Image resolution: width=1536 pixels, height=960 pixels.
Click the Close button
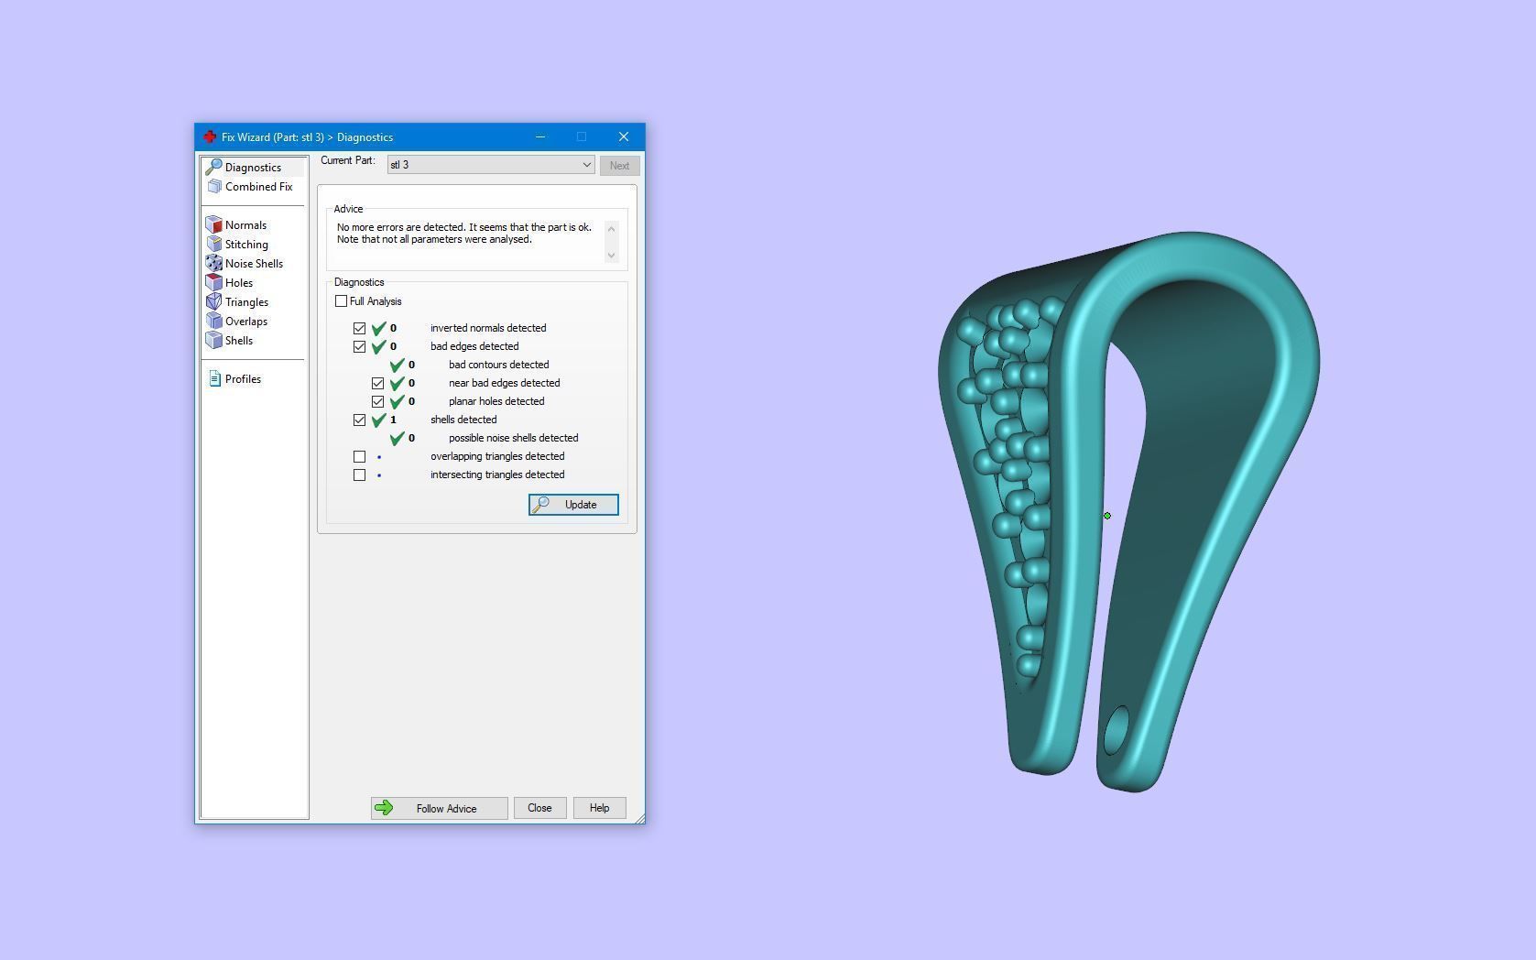(x=539, y=808)
